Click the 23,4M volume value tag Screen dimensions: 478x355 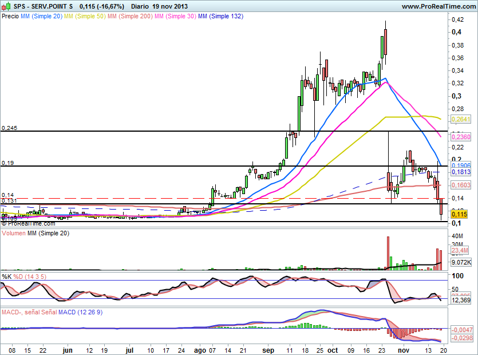pyautogui.click(x=461, y=250)
